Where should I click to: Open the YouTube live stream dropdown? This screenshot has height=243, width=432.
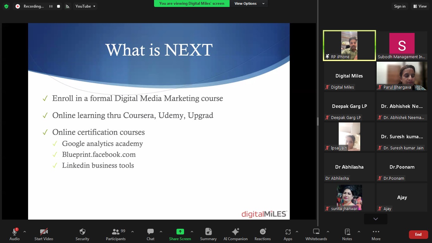(x=85, y=6)
